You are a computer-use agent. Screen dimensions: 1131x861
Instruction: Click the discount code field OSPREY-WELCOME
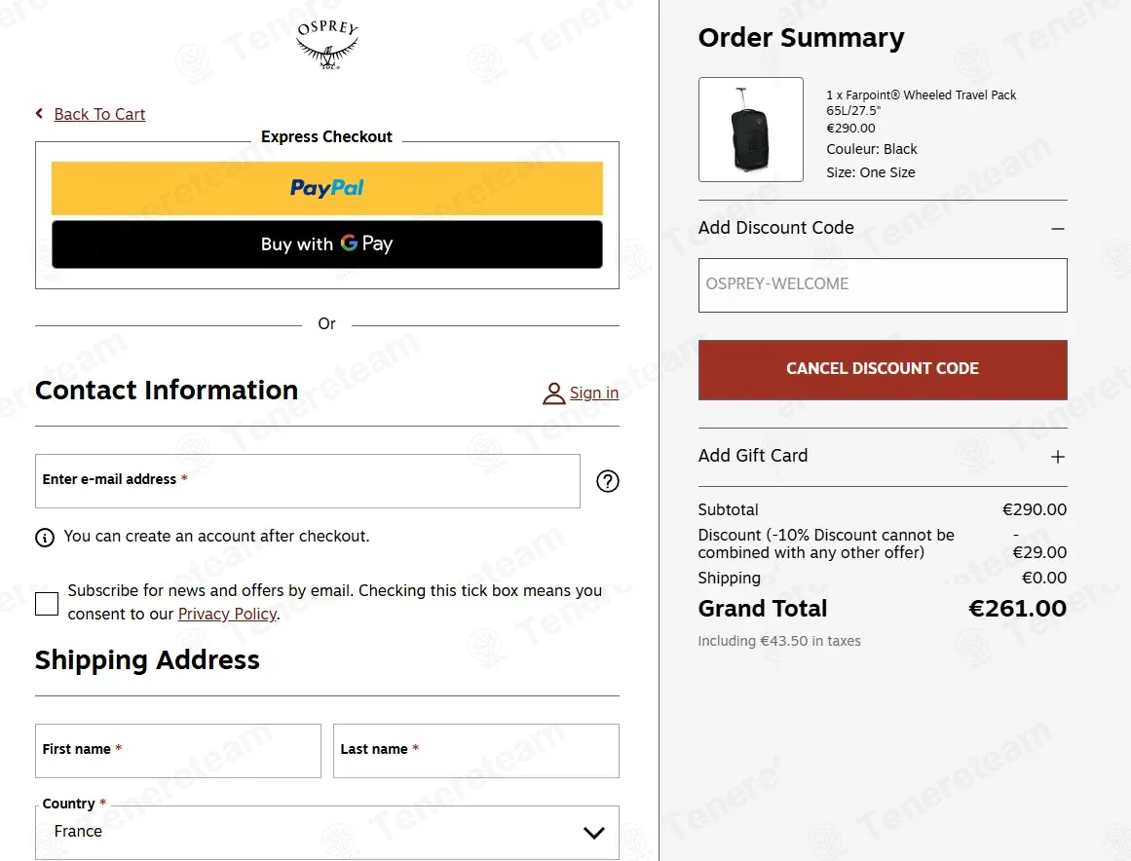click(883, 284)
